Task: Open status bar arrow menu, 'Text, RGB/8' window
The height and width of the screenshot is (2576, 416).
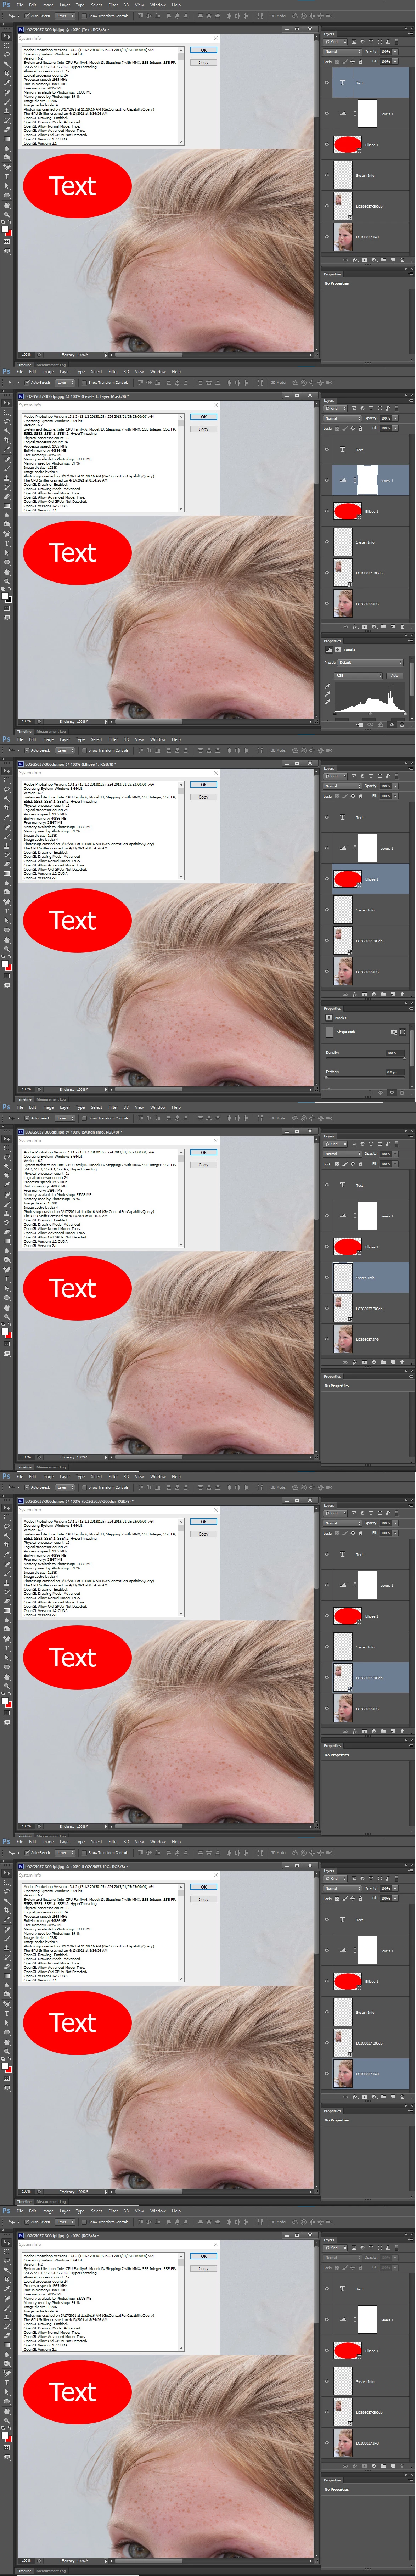Action: tap(106, 355)
